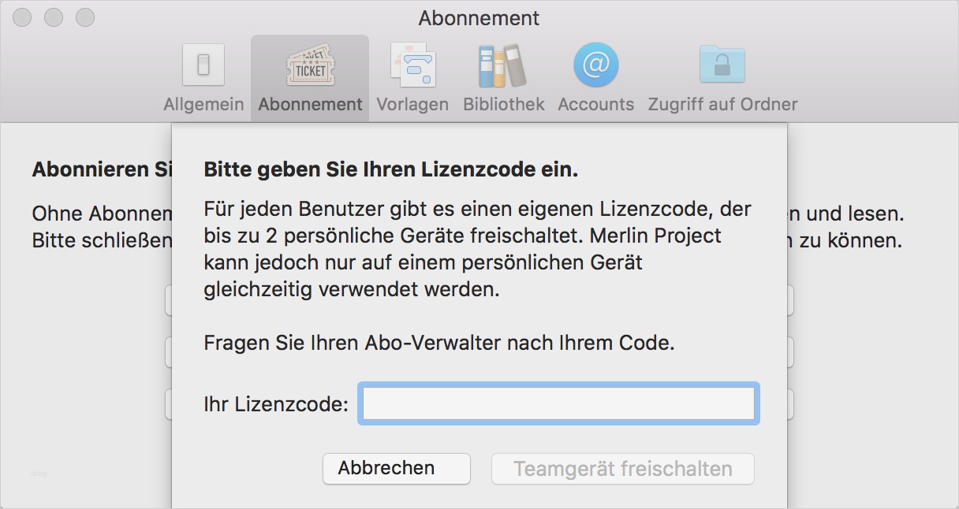Minimize the Abonnement window
959x509 pixels.
[x=54, y=17]
